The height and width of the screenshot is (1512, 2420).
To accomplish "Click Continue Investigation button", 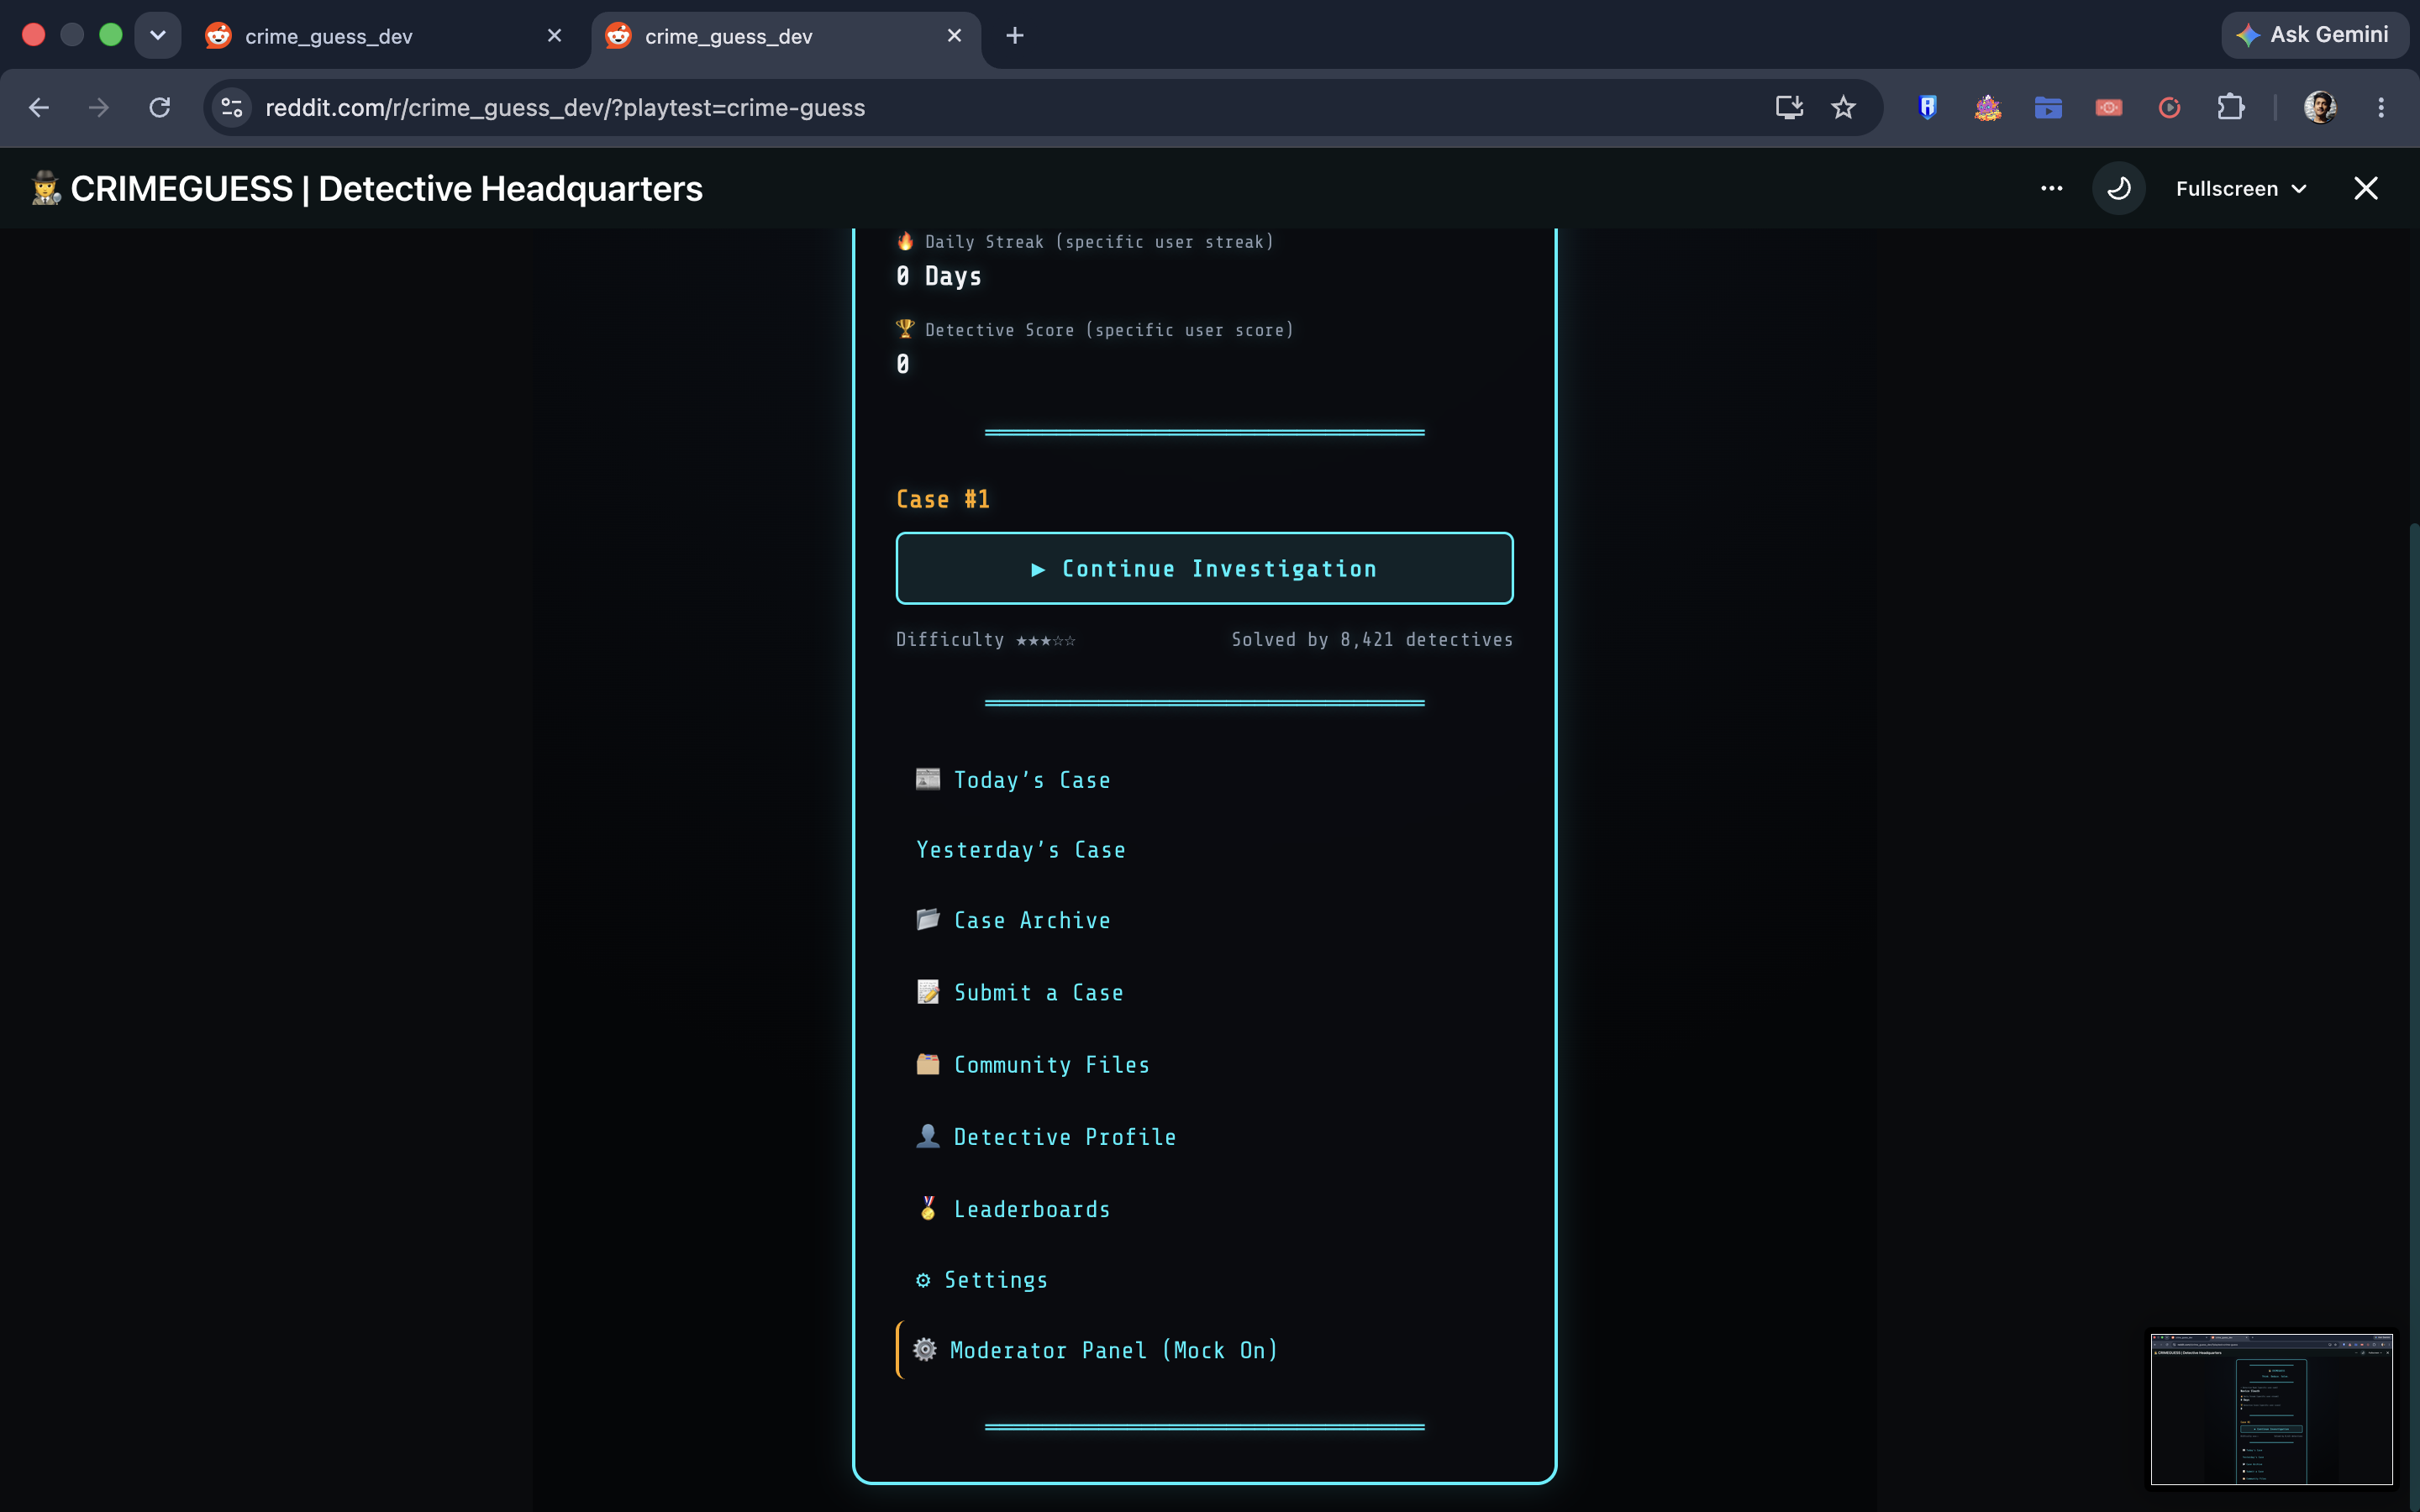I will pos(1204,568).
